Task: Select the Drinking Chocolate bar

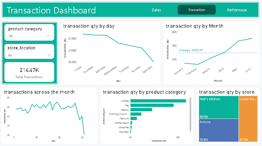Action: [136, 114]
